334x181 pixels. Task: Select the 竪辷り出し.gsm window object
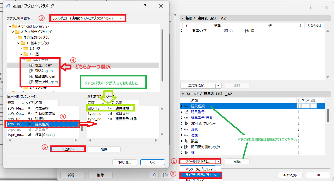click(x=46, y=82)
